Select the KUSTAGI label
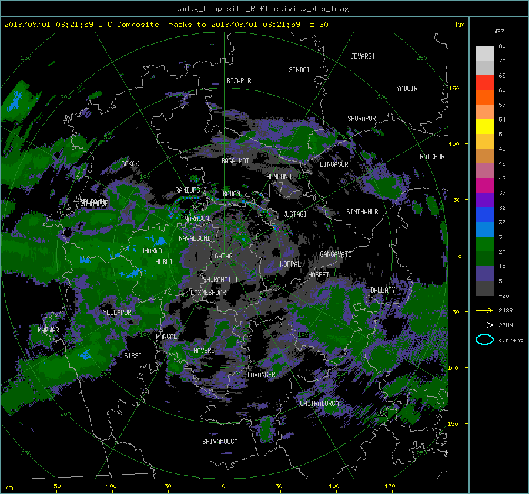The width and height of the screenshot is (529, 494). click(294, 214)
